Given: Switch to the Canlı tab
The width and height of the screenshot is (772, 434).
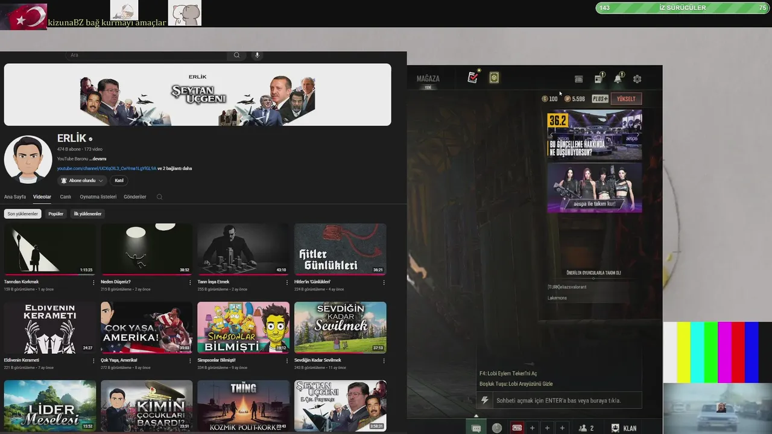Looking at the screenshot, I should 66,197.
